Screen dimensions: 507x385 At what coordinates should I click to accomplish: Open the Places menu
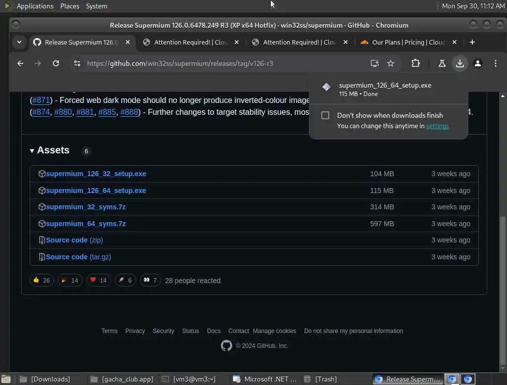click(x=70, y=6)
